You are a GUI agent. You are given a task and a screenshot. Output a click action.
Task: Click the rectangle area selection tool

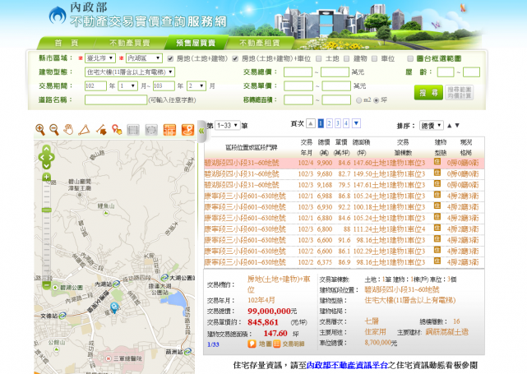(x=133, y=129)
